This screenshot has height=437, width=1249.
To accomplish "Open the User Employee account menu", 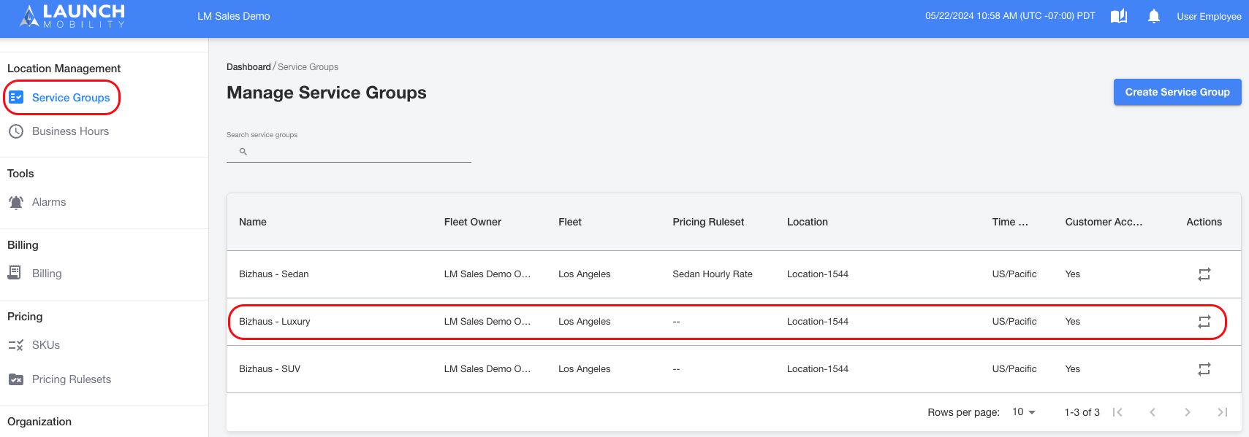I will (1209, 16).
